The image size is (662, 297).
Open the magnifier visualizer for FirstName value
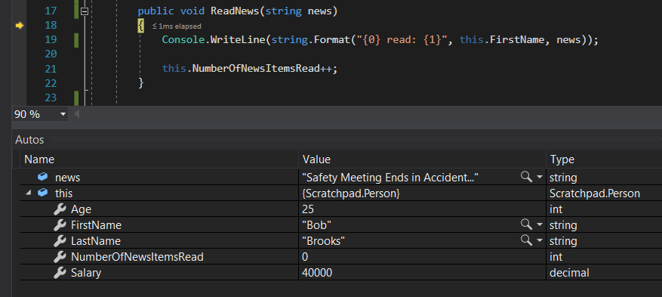pos(526,224)
